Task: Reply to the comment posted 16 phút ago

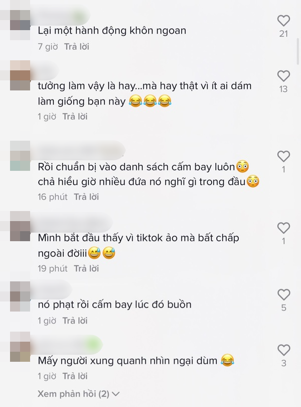Action: click(86, 197)
